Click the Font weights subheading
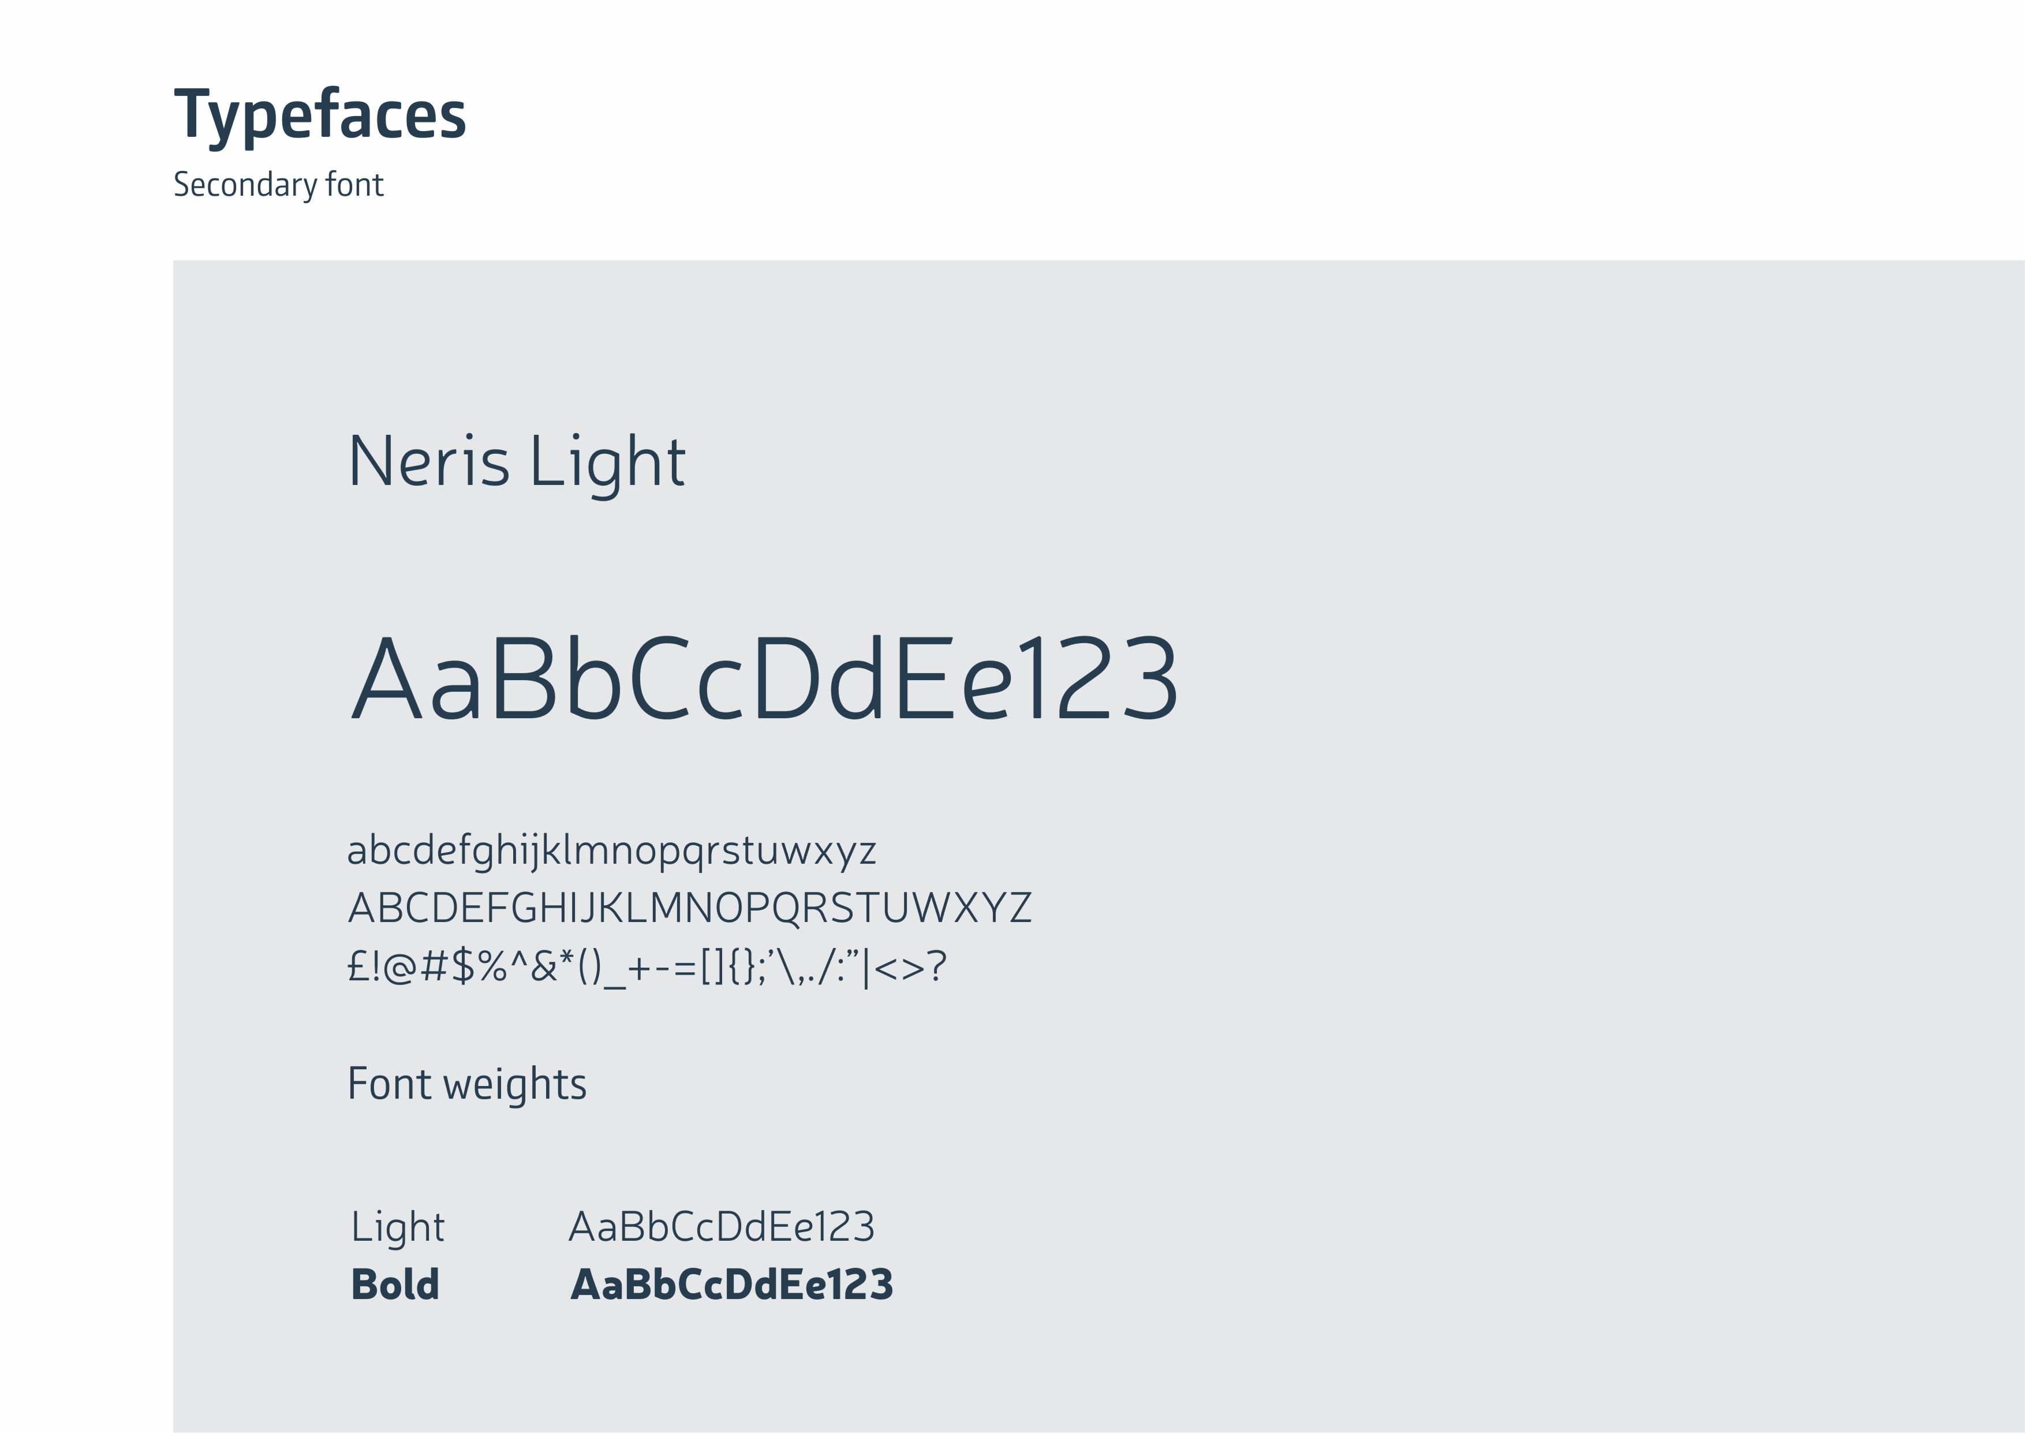 tap(466, 1084)
